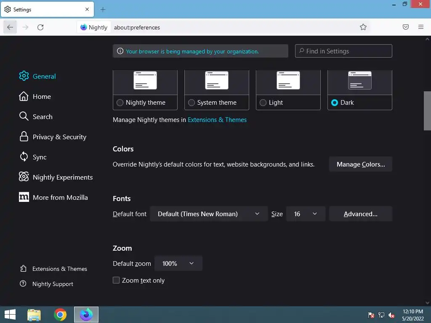Launch Google Chrome from taskbar
This screenshot has height=323, width=431.
point(60,315)
